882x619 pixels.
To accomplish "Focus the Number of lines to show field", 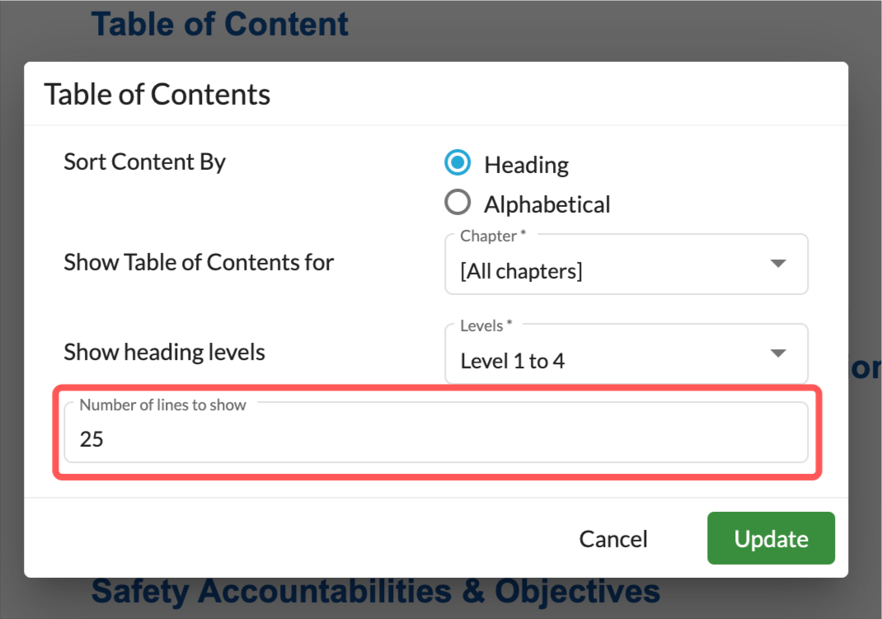I will pos(436,433).
